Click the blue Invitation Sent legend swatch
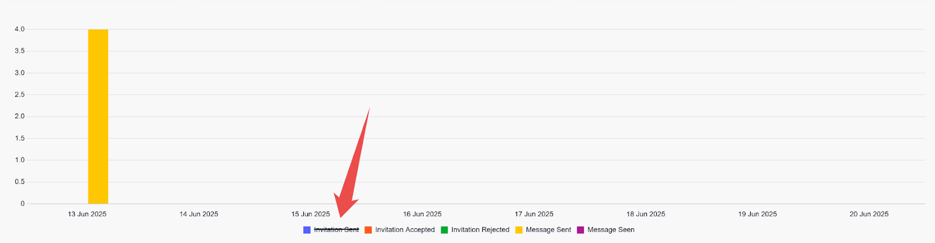Image resolution: width=935 pixels, height=243 pixels. click(x=307, y=230)
